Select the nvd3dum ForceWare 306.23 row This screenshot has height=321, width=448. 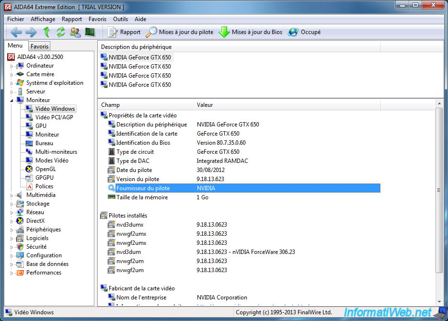coord(244,252)
